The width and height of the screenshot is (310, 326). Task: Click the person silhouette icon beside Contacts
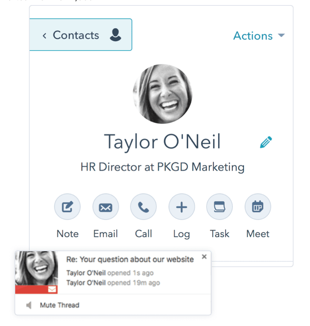[116, 35]
